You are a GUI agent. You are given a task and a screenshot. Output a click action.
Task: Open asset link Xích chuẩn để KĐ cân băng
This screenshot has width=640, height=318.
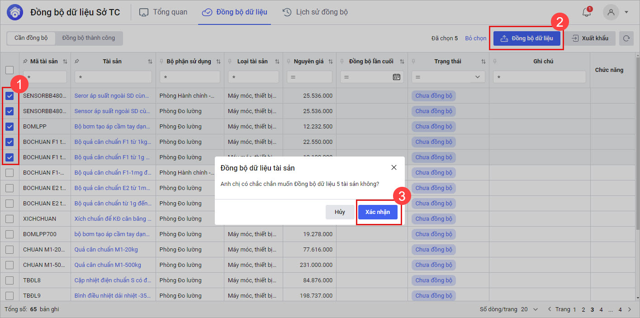click(113, 219)
